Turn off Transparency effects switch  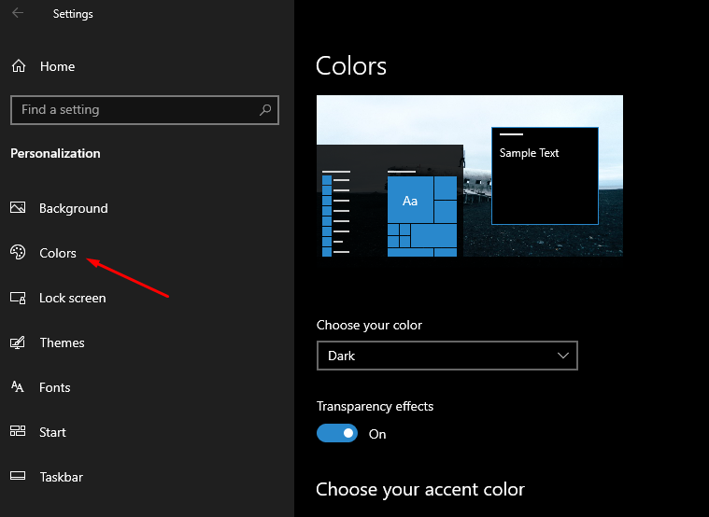(x=337, y=433)
